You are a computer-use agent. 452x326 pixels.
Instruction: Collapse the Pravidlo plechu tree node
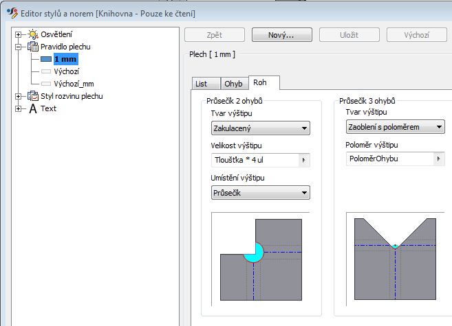19,47
